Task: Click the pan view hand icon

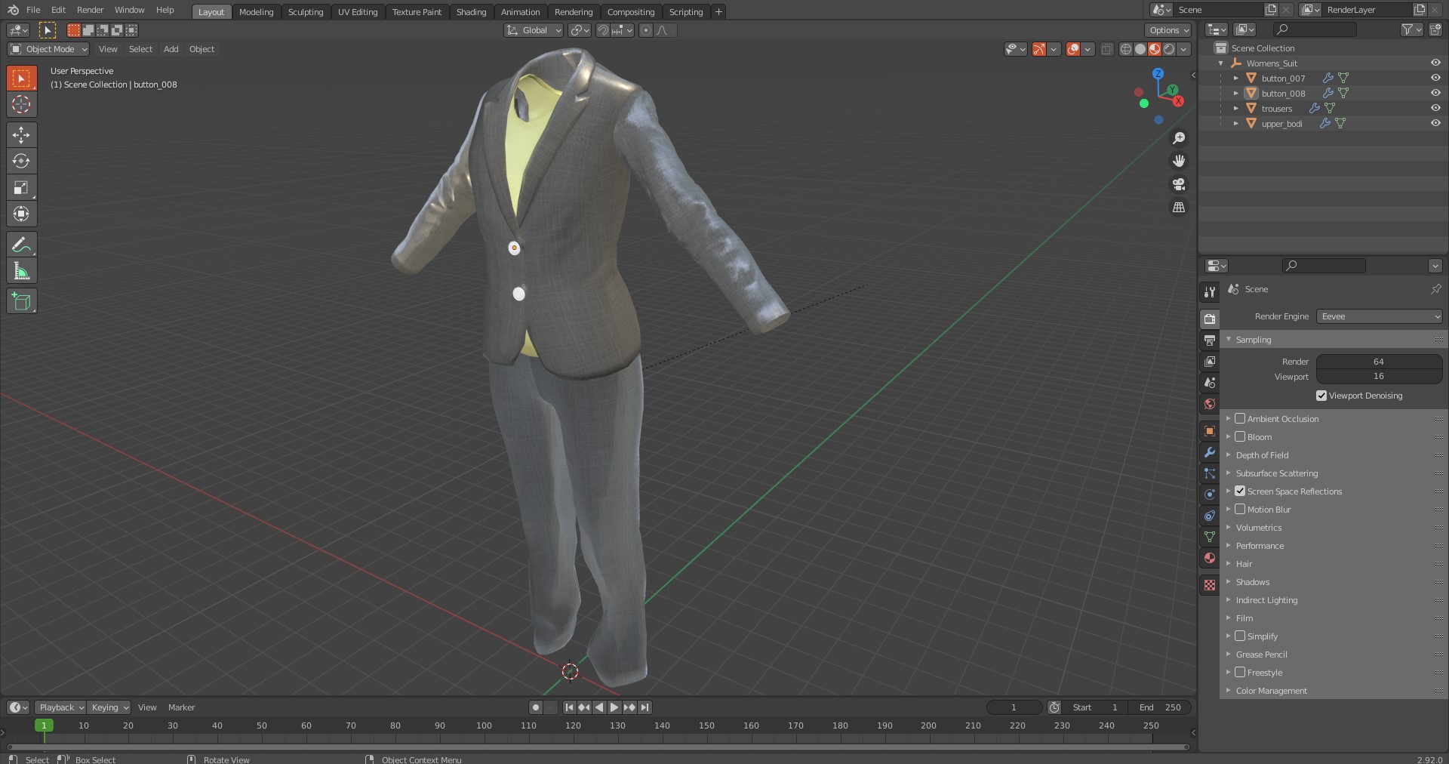Action: 1179,161
